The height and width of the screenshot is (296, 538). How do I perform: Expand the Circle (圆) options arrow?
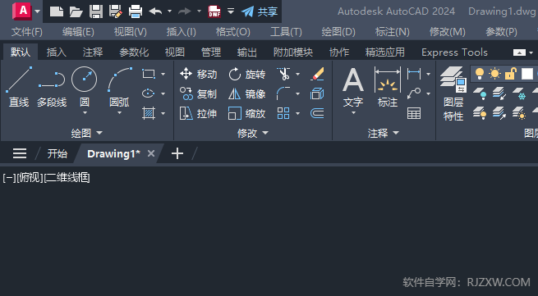coord(85,112)
